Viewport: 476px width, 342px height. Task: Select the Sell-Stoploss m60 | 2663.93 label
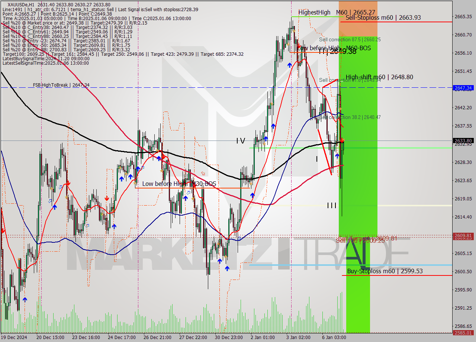pyautogui.click(x=383, y=17)
